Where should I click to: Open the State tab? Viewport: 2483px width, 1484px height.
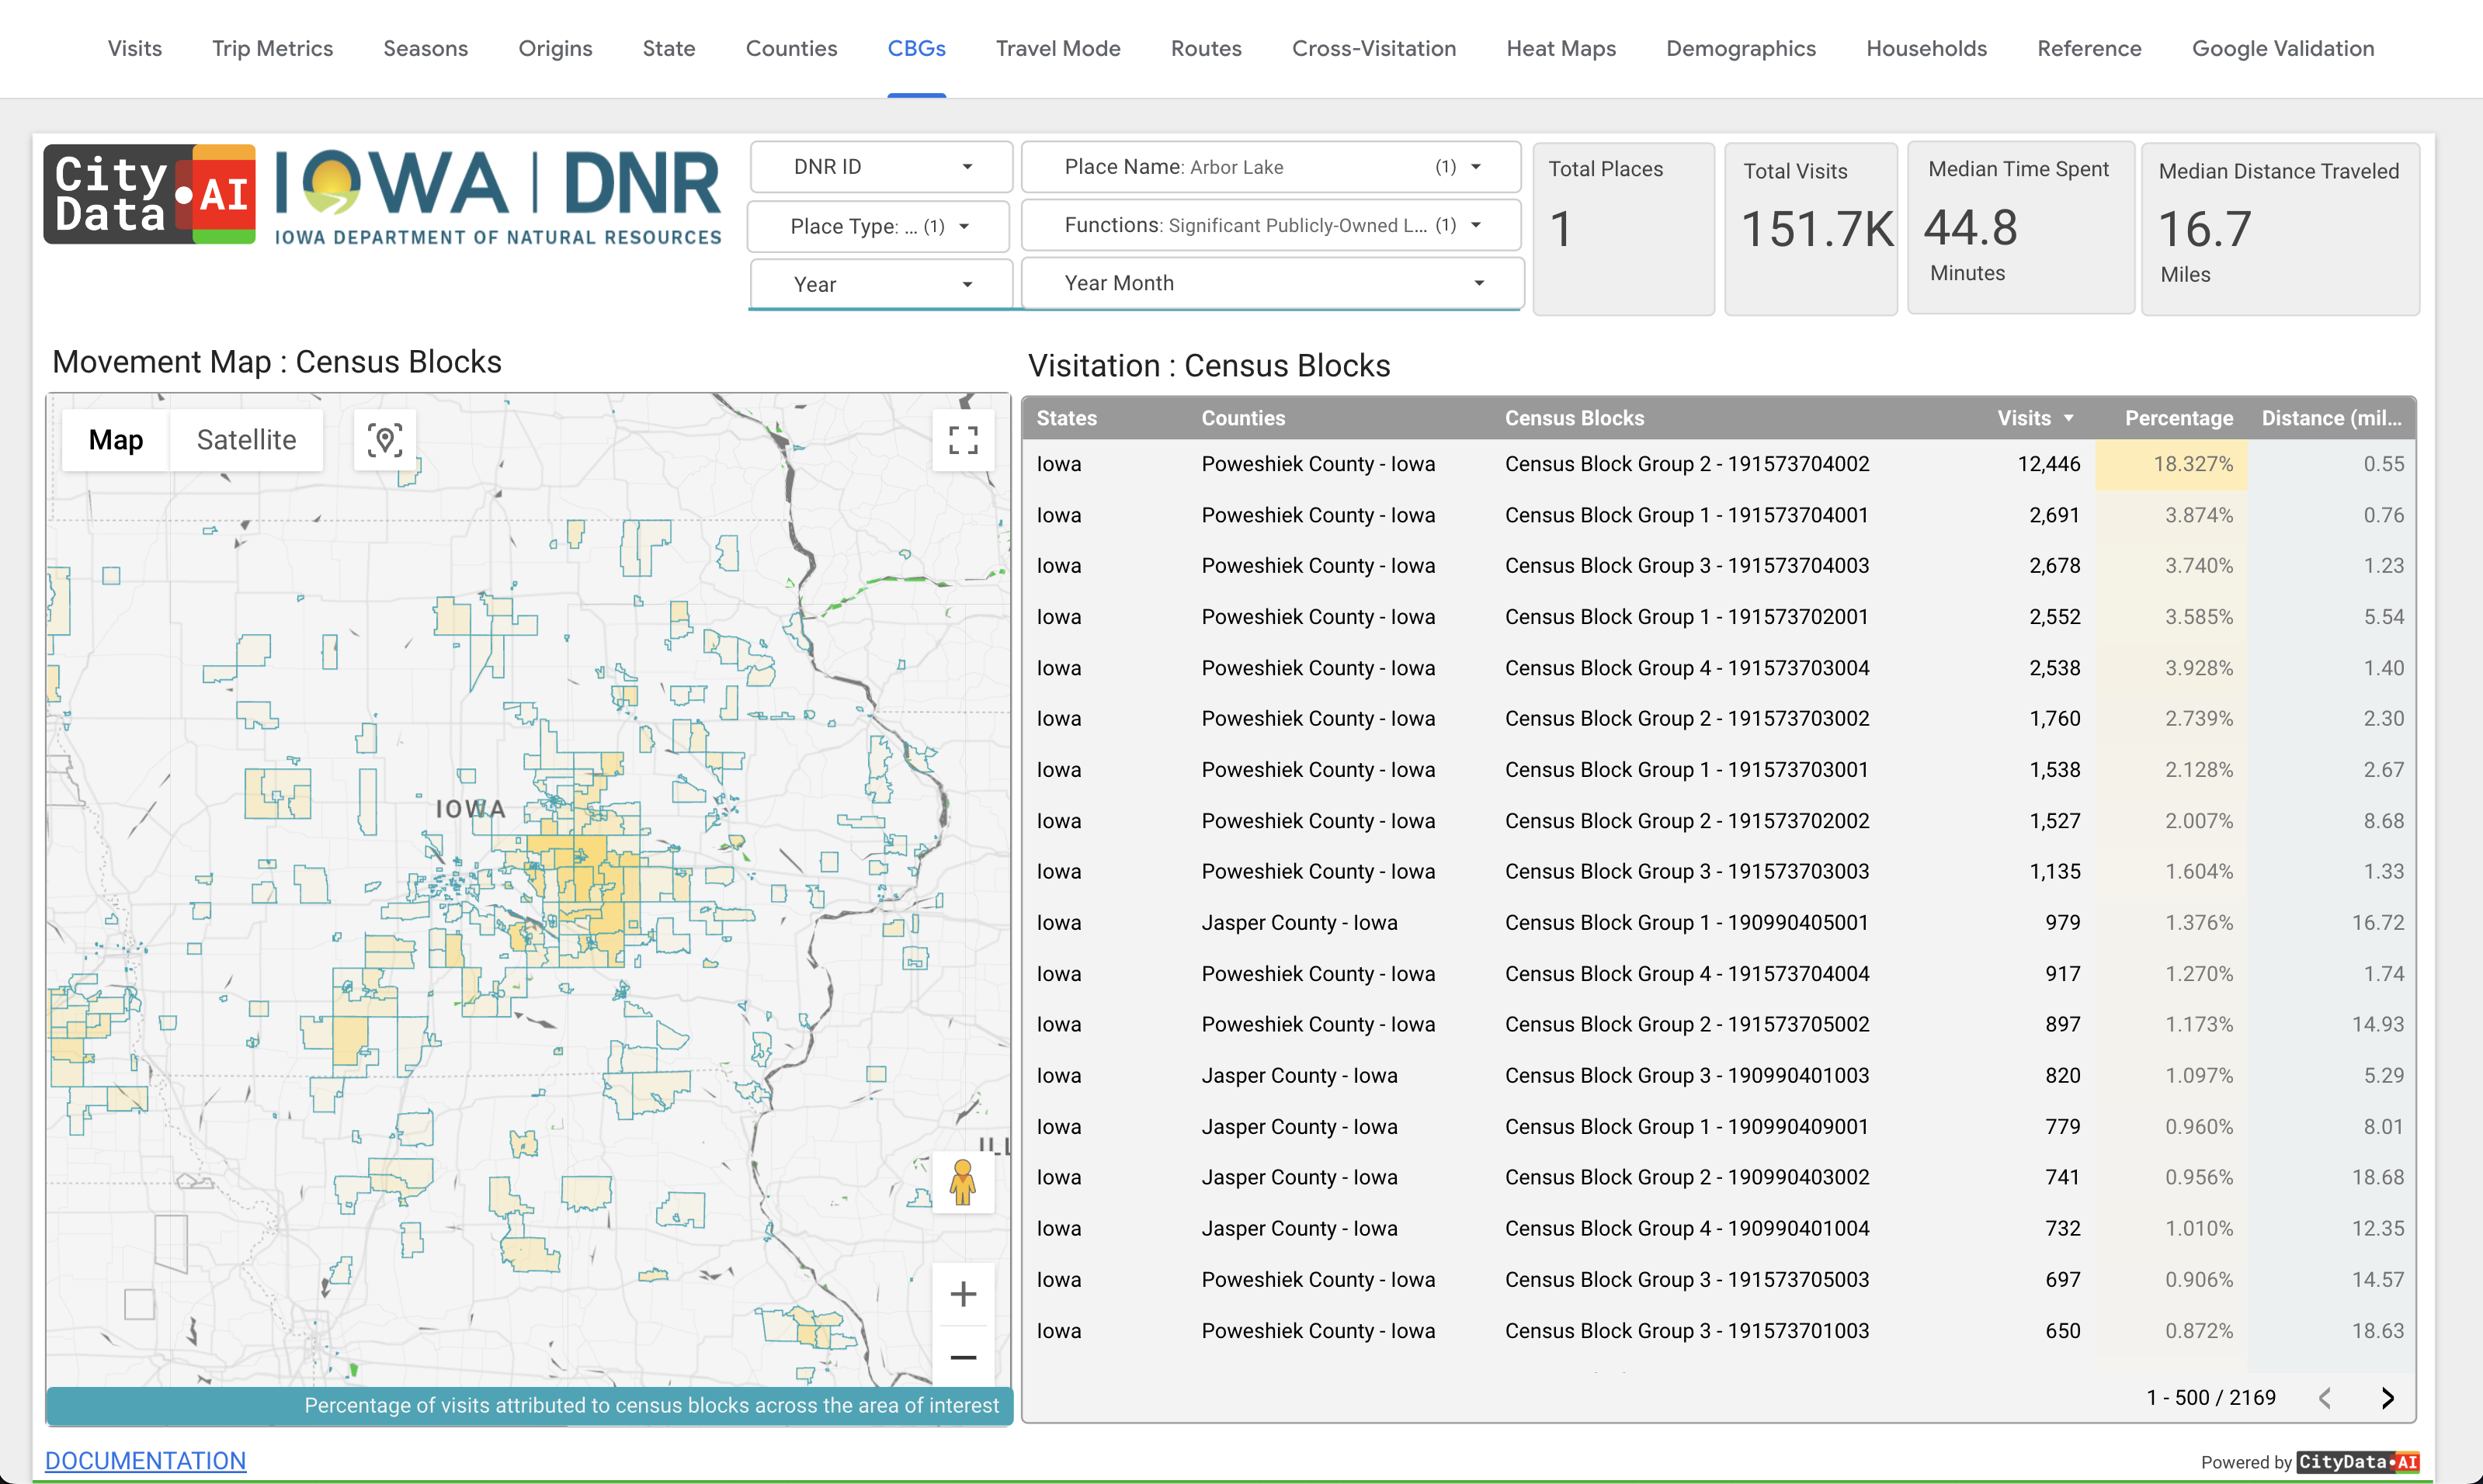[668, 48]
